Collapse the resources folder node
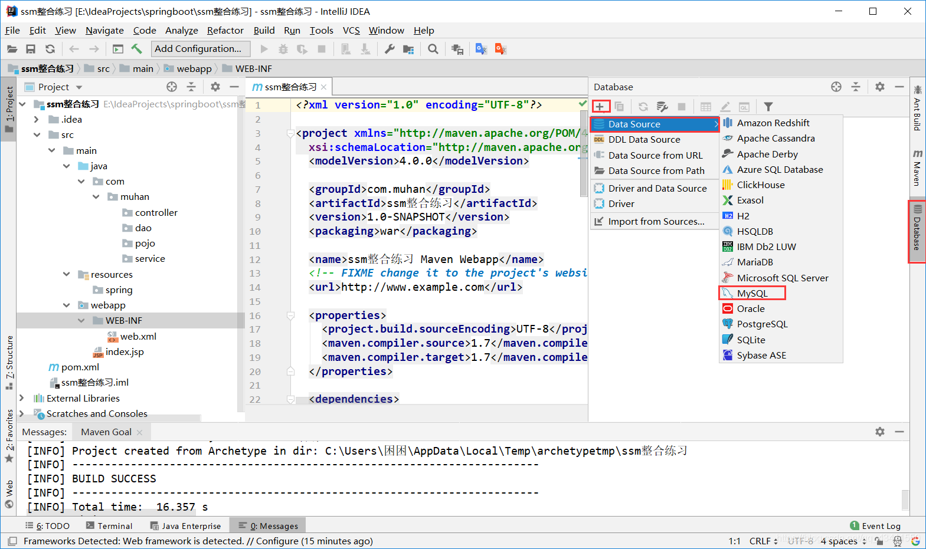The height and width of the screenshot is (549, 926). (x=66, y=274)
